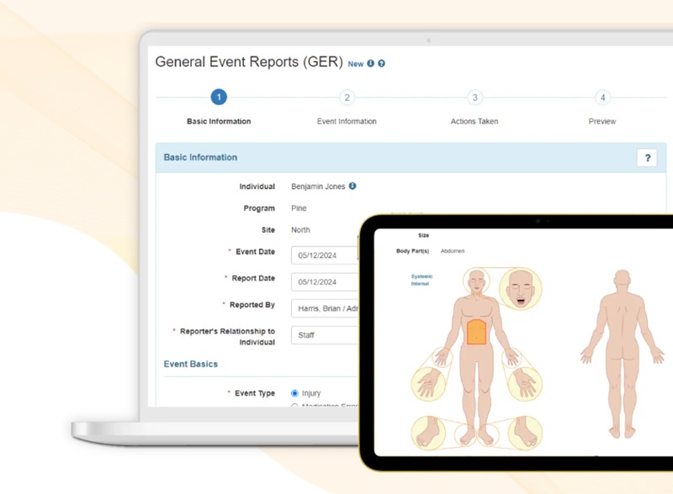Click the question mark help button
The width and height of the screenshot is (673, 494).
tap(646, 158)
